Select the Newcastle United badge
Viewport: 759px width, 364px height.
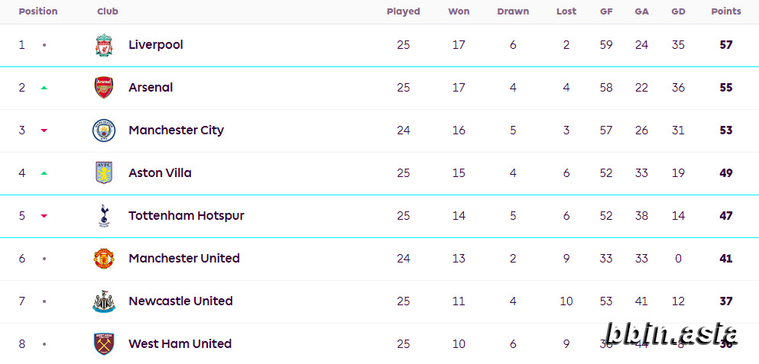(104, 301)
